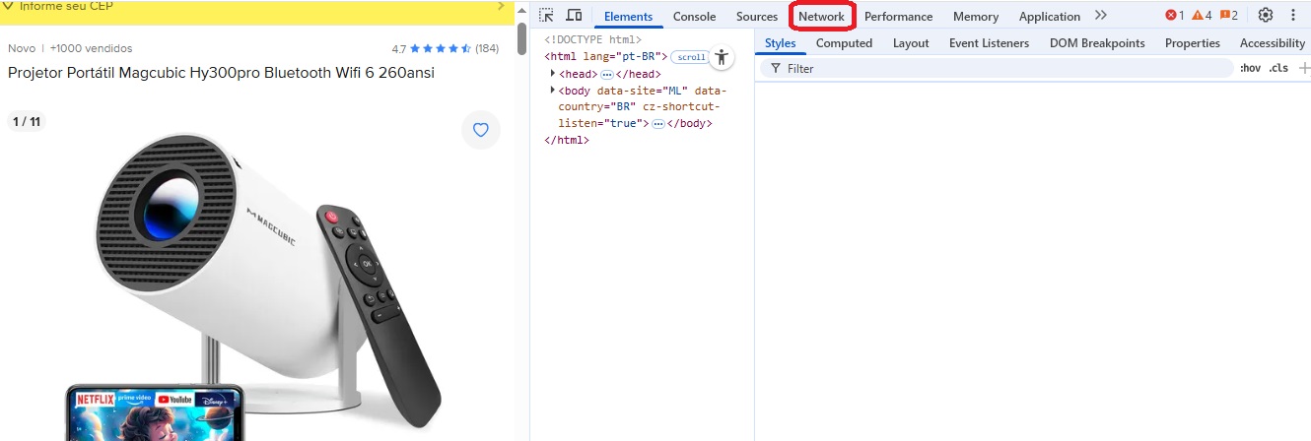The height and width of the screenshot is (441, 1311).
Task: Click the orange issues count indicator
Action: [x=1228, y=15]
